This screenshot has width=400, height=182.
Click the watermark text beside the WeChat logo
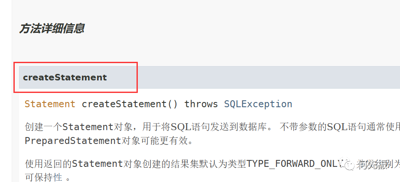pyautogui.click(x=373, y=164)
